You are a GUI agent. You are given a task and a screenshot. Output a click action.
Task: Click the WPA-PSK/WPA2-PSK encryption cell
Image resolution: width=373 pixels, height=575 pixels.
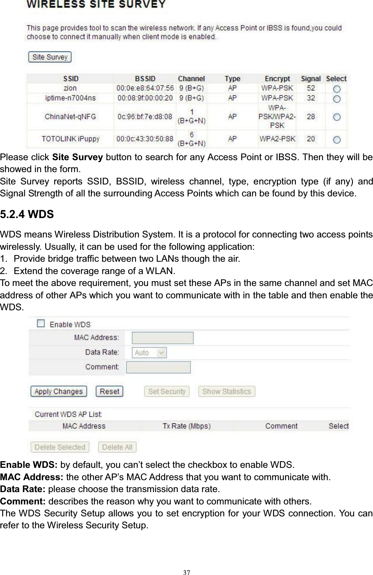277,116
